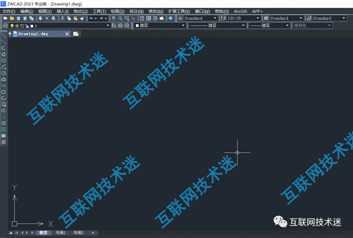353x238 pixels.
Task: Activate the Match Properties brush
Action: (82, 18)
